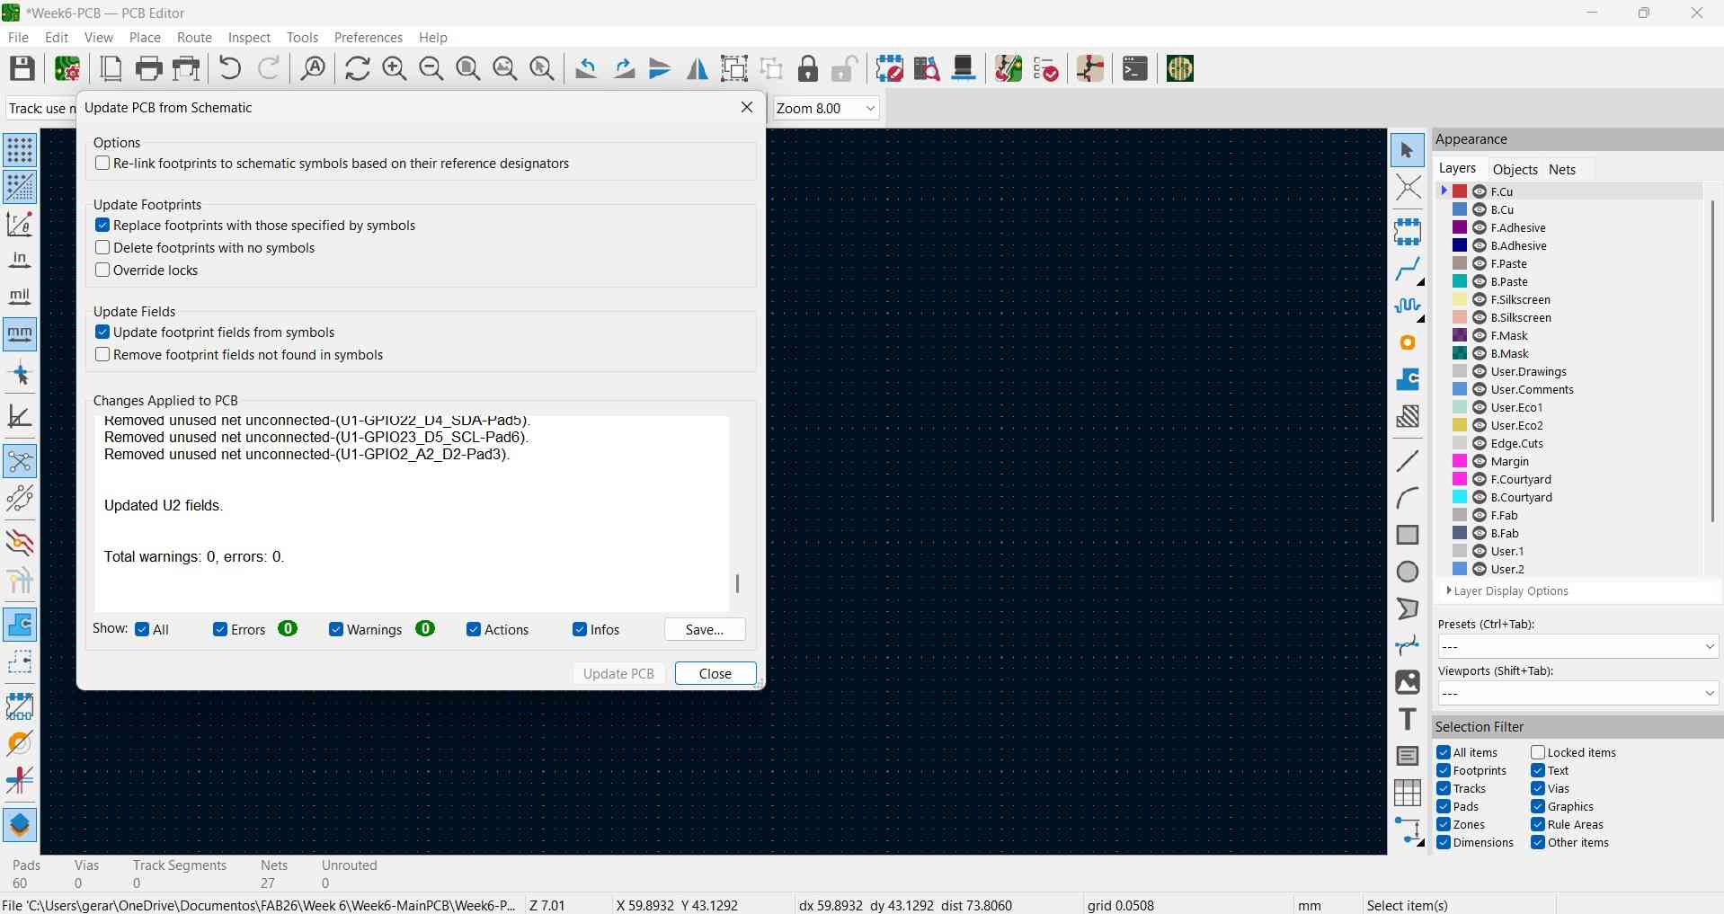Check Delete footprints with no symbols
Screen dimensions: 1724x914
(102, 248)
